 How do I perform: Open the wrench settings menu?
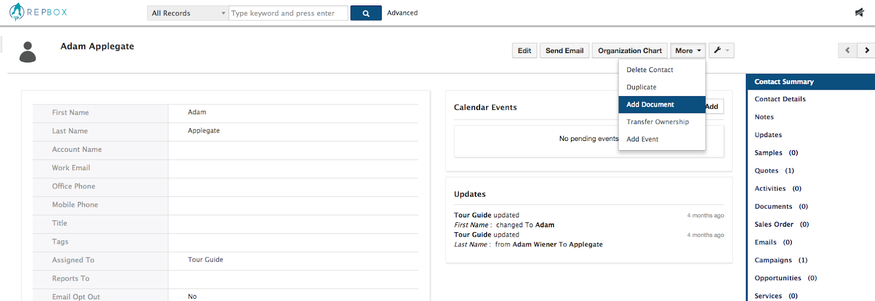[x=721, y=50]
